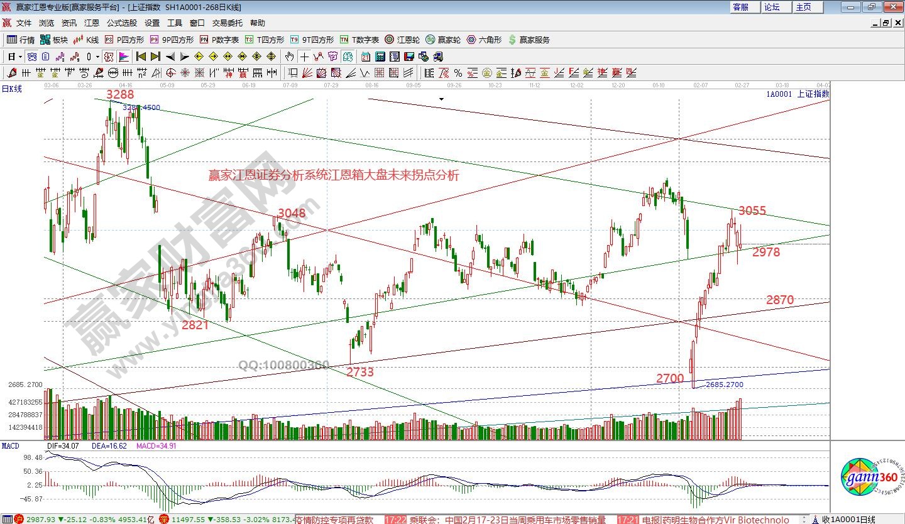Select the crosshair cursor tool
905x524 pixels.
click(304, 57)
